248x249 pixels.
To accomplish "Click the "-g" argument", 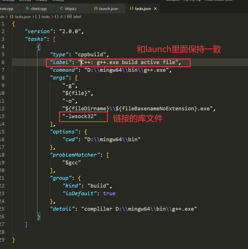I will coord(68,85).
